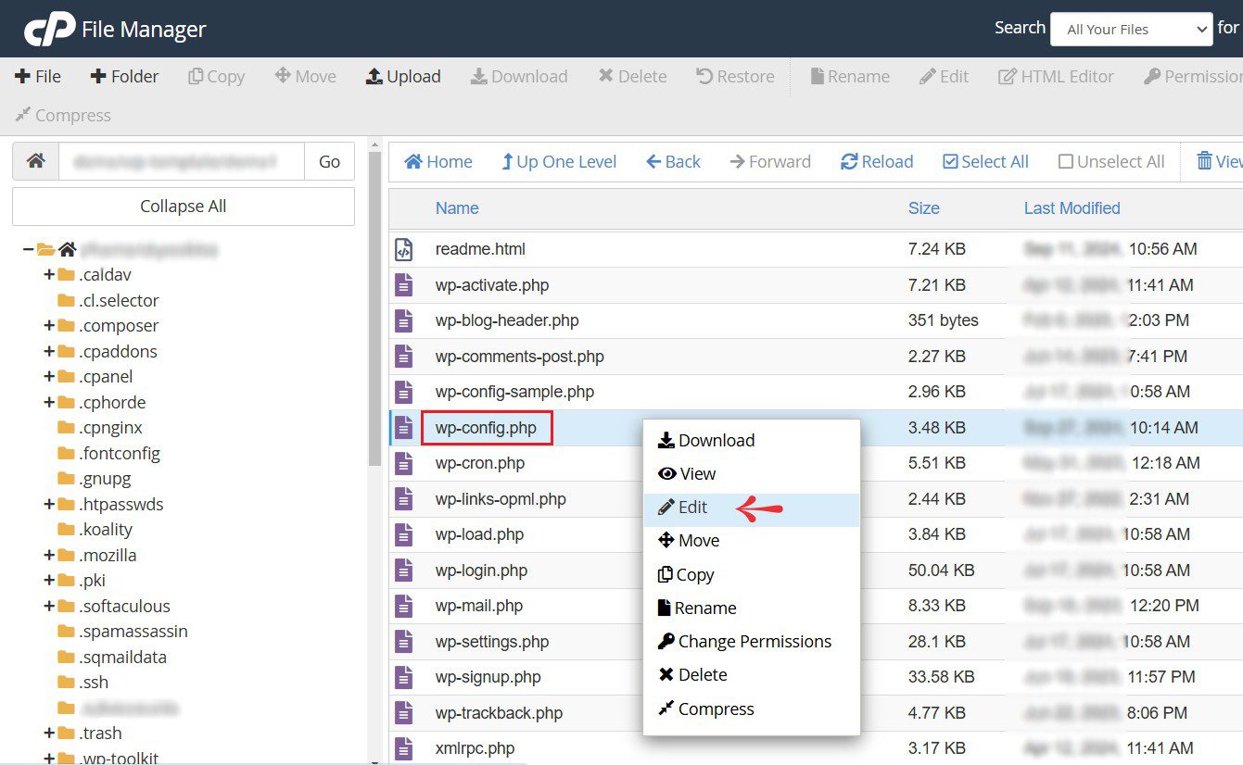
Task: Click Up One Level
Action: [x=559, y=162]
